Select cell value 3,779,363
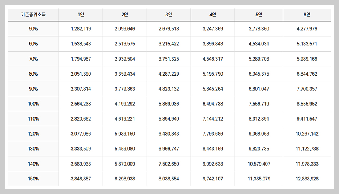The width and height of the screenshot is (339, 194). click(125, 89)
